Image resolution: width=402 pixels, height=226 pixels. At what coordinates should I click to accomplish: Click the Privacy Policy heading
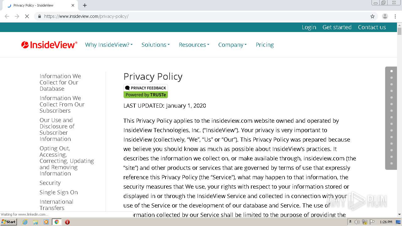pos(153,77)
